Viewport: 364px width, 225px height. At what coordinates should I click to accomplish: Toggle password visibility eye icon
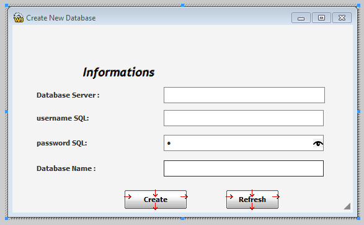coord(318,144)
